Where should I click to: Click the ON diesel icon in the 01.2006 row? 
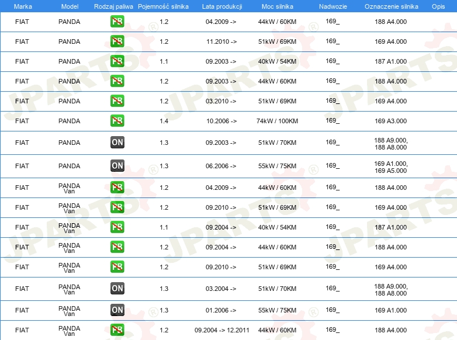pos(117,310)
